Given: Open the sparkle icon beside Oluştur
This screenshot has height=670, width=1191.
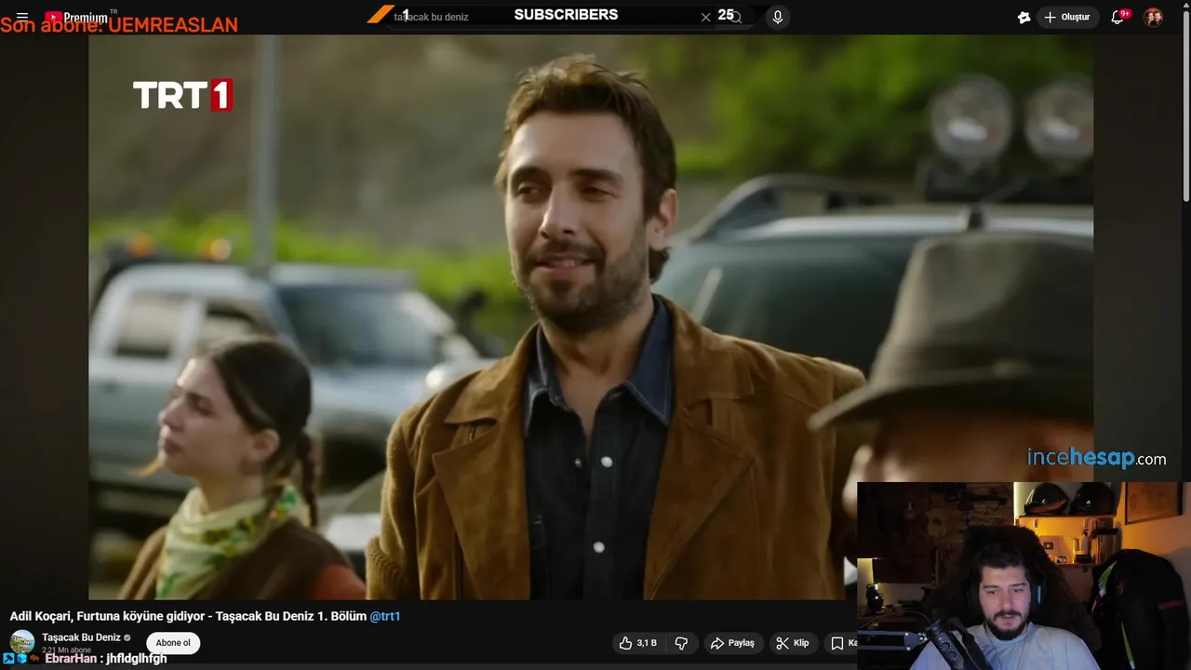Looking at the screenshot, I should (x=1024, y=17).
